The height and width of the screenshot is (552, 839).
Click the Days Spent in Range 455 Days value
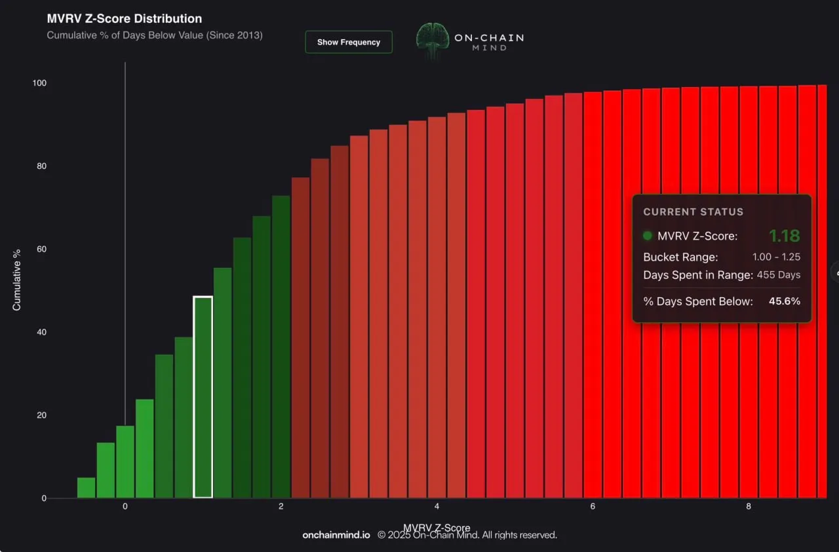778,275
